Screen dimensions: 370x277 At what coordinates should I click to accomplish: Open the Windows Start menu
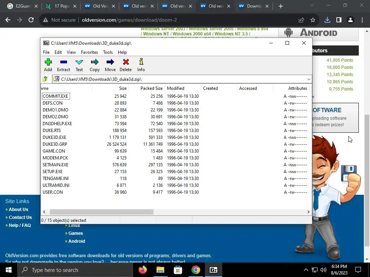[x=9, y=270]
